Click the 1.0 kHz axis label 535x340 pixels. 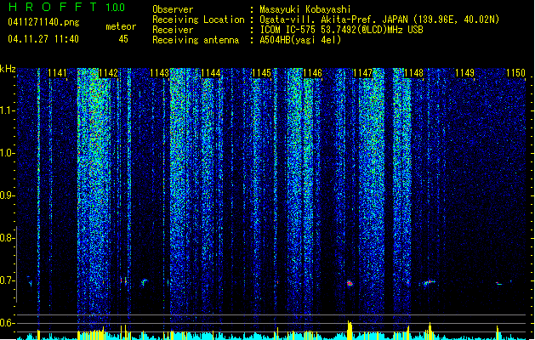click(x=7, y=153)
